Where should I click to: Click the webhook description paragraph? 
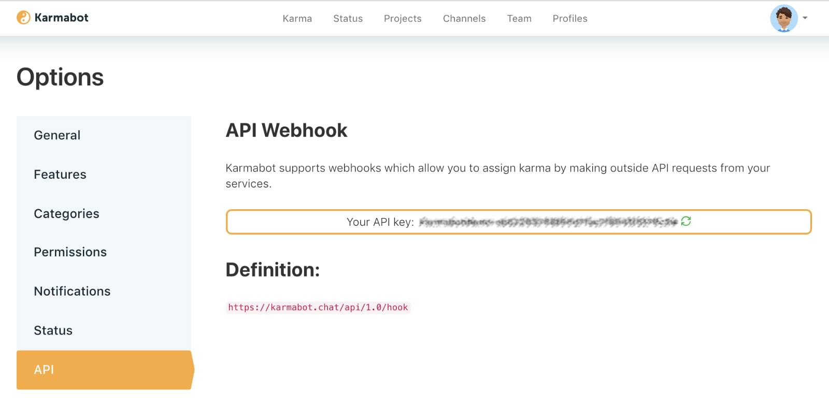click(498, 176)
